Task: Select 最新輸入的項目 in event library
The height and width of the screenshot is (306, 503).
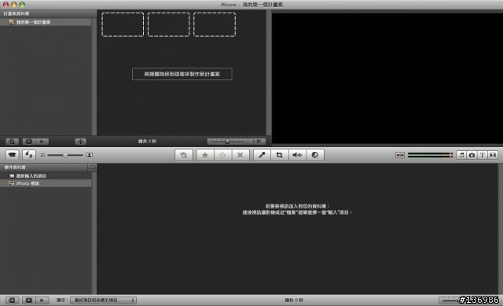Action: (46, 176)
